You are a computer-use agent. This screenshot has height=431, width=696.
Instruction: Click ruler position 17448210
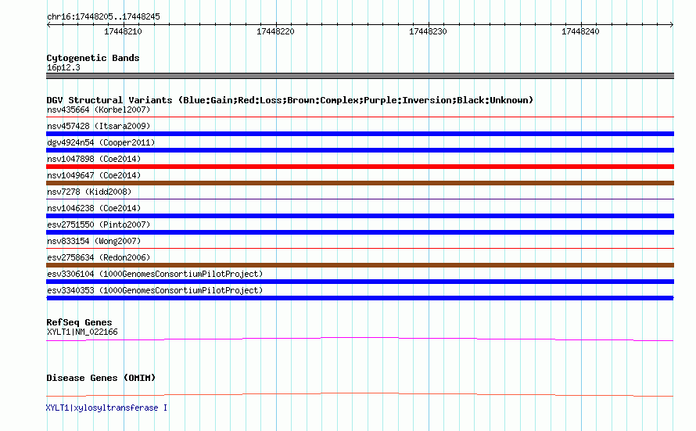point(123,31)
